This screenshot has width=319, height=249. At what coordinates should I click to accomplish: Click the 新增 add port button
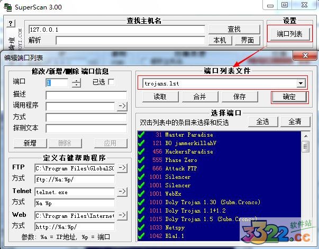click(30, 143)
